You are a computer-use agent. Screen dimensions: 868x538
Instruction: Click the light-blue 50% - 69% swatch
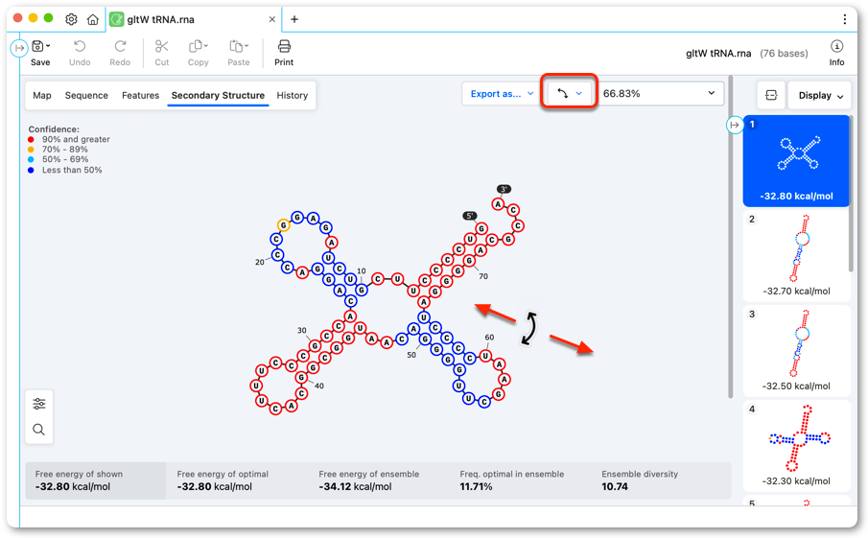click(31, 159)
